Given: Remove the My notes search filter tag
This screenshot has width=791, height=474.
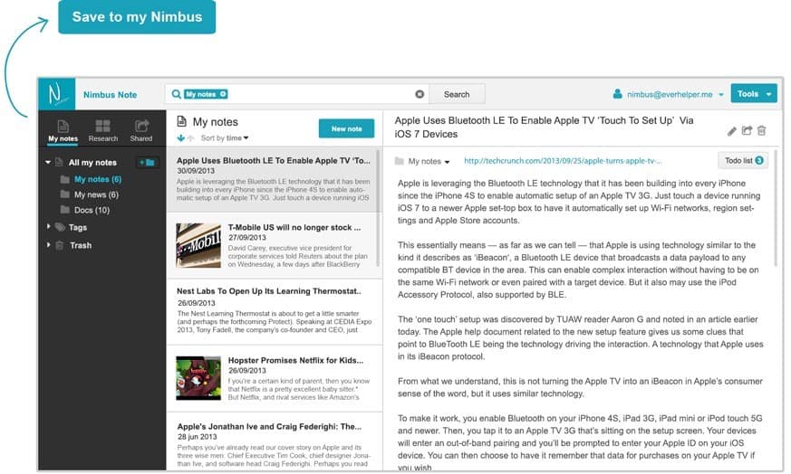Looking at the screenshot, I should 223,94.
